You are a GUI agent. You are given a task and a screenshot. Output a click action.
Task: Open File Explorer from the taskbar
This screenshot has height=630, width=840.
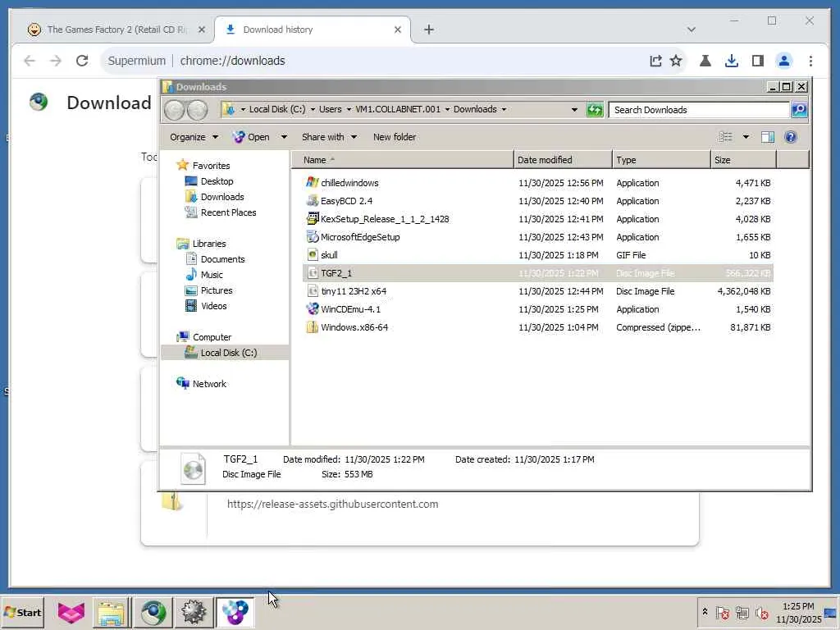coord(112,612)
